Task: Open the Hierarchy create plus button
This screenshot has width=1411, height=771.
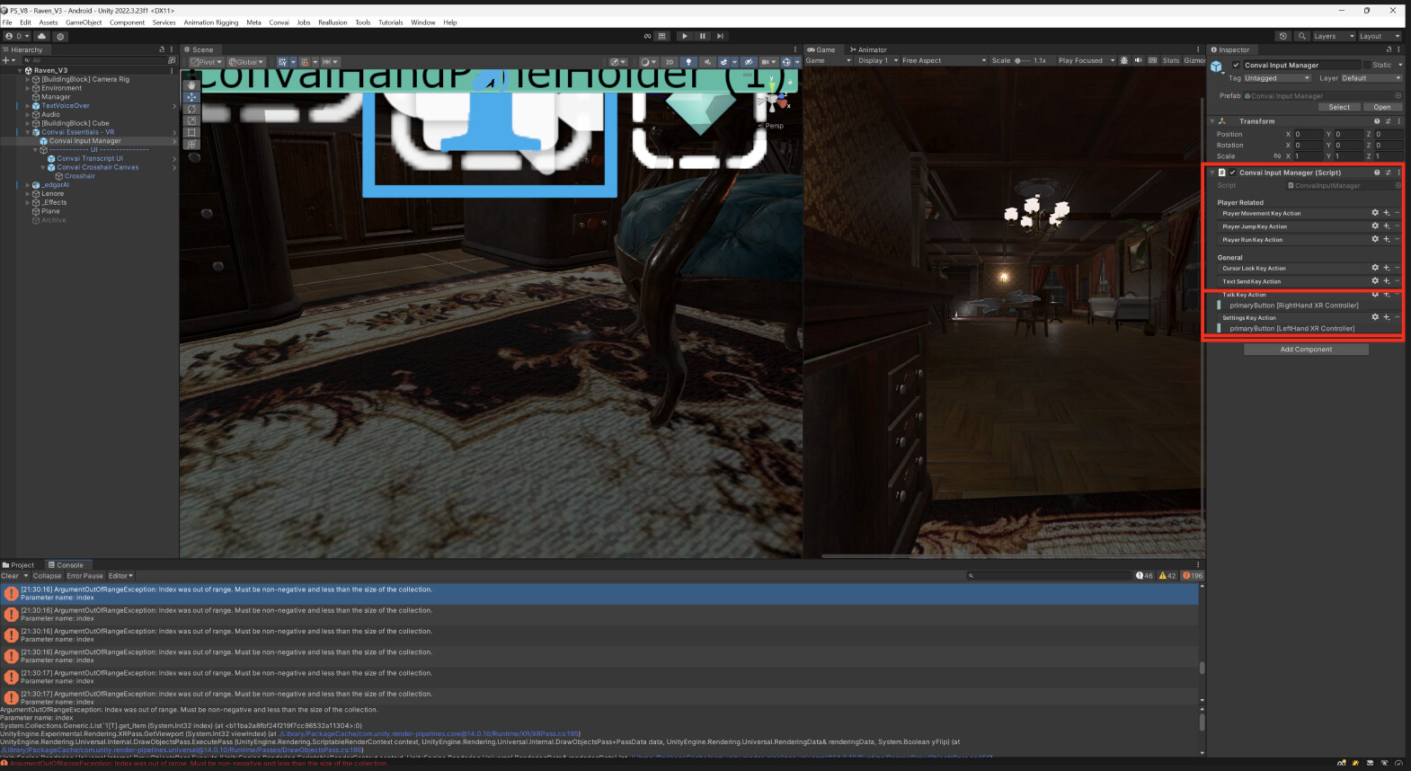Action: pyautogui.click(x=8, y=60)
